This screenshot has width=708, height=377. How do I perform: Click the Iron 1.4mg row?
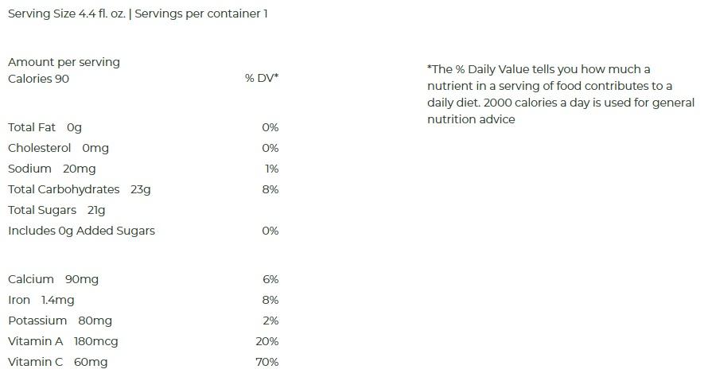(x=143, y=300)
